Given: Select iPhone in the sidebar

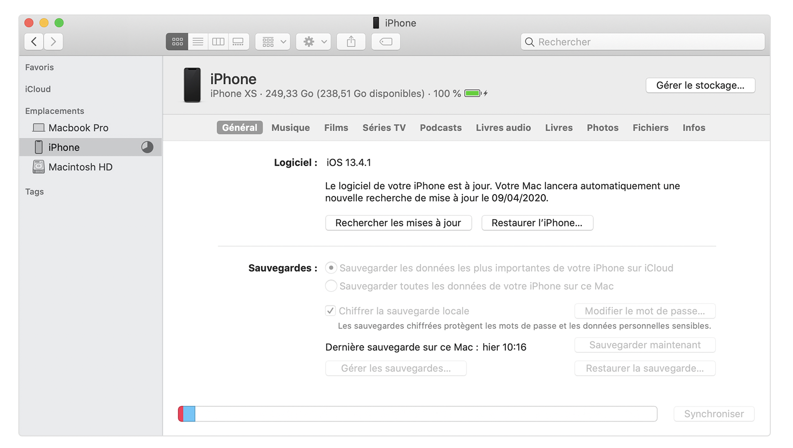Looking at the screenshot, I should (x=91, y=147).
